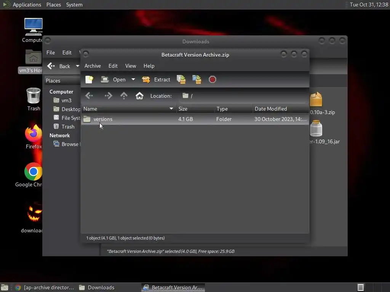Click the versions folder icon
Image resolution: width=390 pixels, height=292 pixels.
coord(87,119)
